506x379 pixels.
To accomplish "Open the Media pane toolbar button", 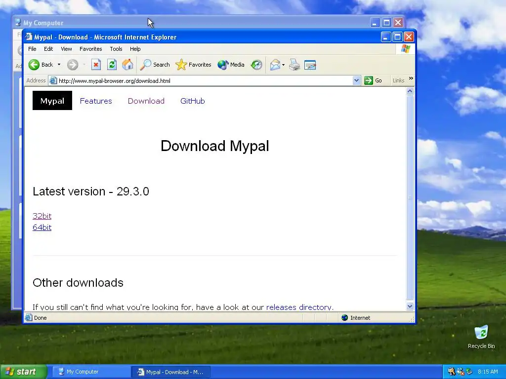I will (x=231, y=65).
